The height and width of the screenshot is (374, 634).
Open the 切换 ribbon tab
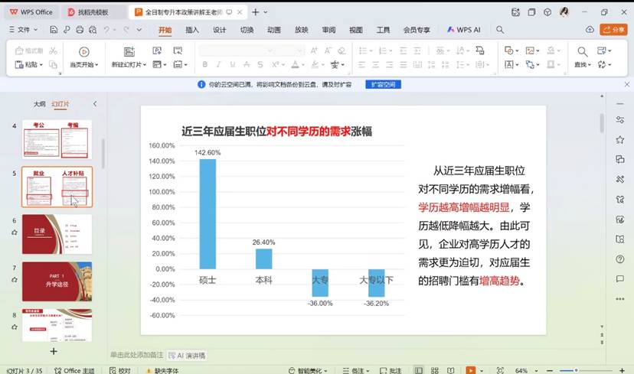(x=247, y=30)
